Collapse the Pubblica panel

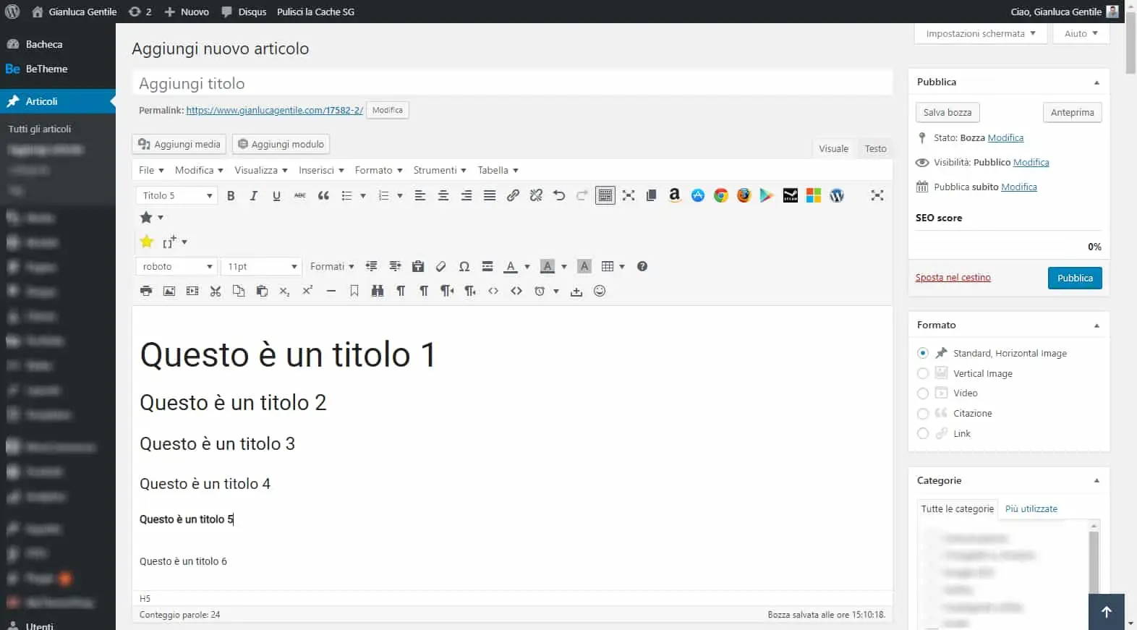[1096, 82]
